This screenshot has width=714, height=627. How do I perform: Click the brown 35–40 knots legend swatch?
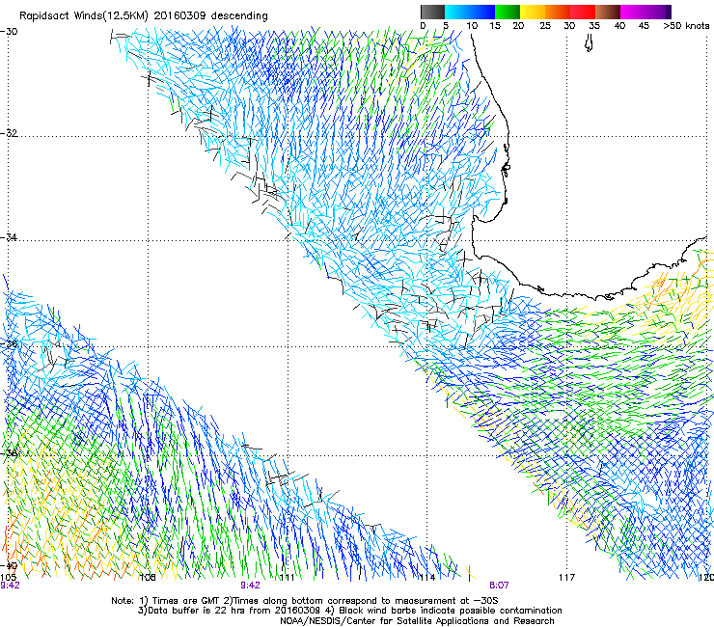[608, 12]
